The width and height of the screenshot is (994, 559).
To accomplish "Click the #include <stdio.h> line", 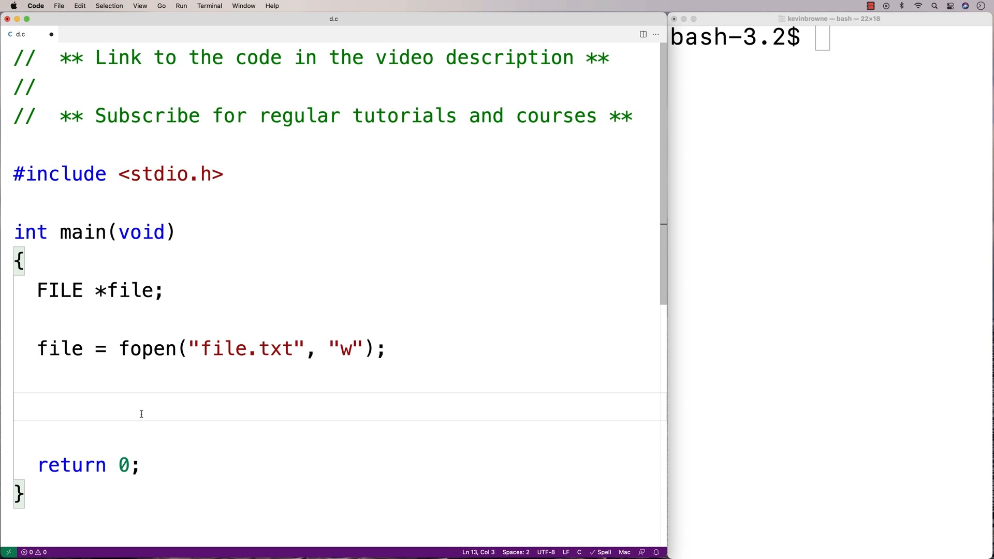I will click(119, 174).
